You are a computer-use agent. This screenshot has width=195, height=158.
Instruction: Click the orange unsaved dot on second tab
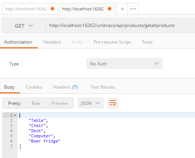110,9
